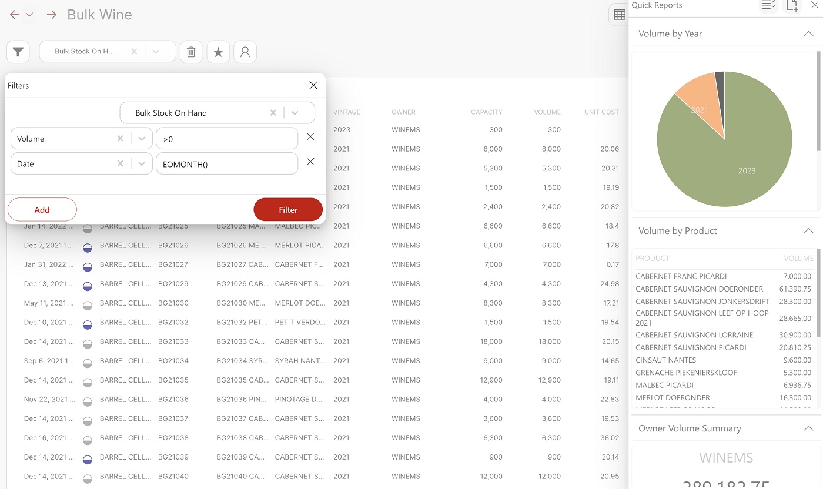
Task: Collapse the Volume by Year section
Action: (x=808, y=34)
